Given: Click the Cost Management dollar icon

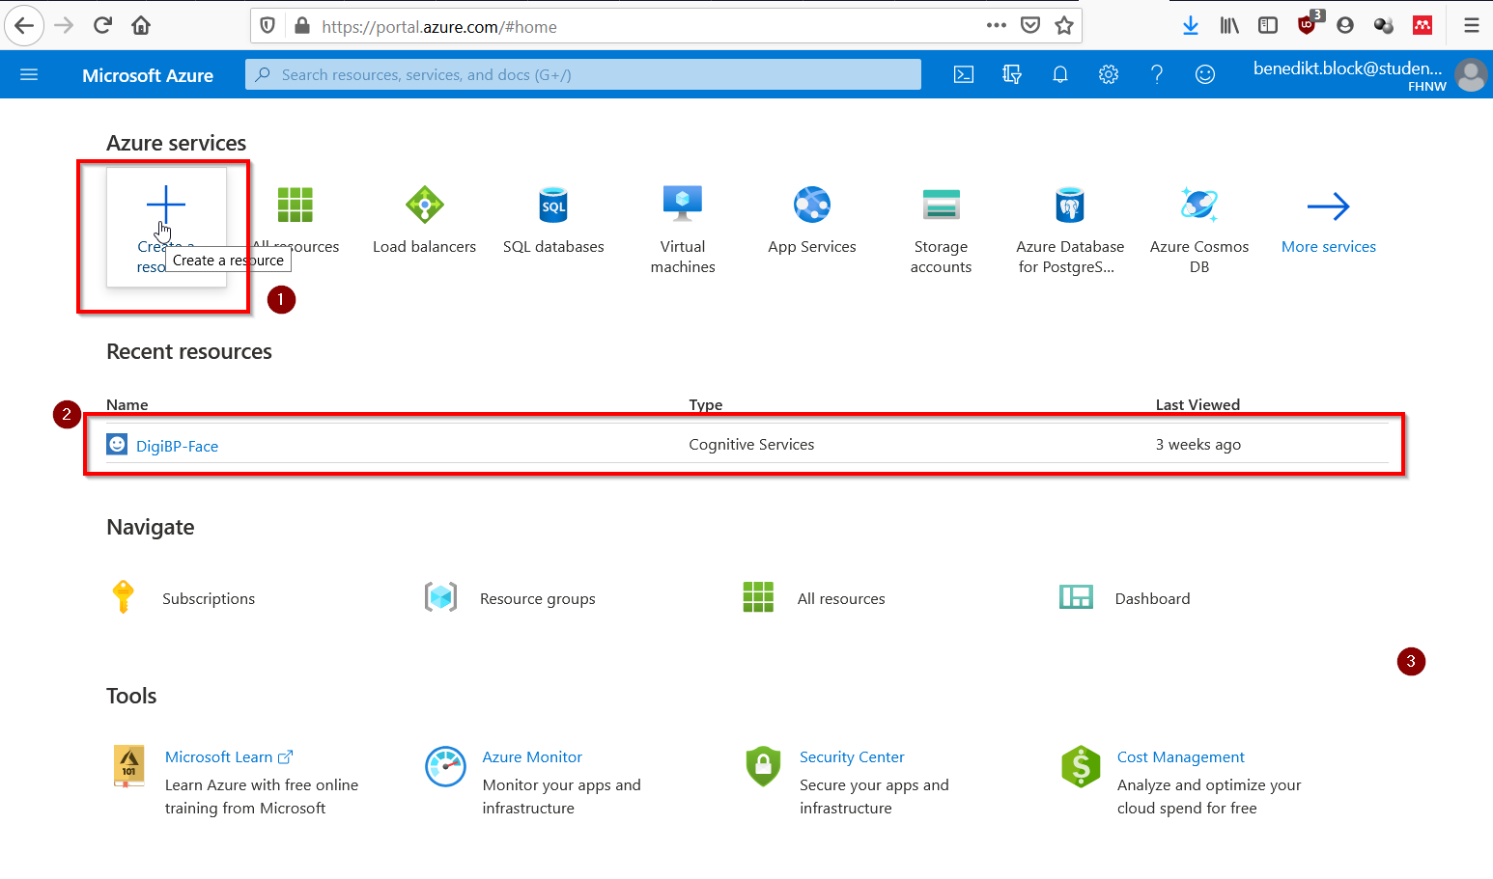Looking at the screenshot, I should (1081, 766).
